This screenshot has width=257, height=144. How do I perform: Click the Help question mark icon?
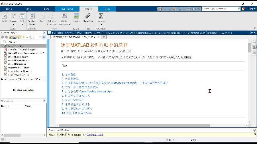194,9
